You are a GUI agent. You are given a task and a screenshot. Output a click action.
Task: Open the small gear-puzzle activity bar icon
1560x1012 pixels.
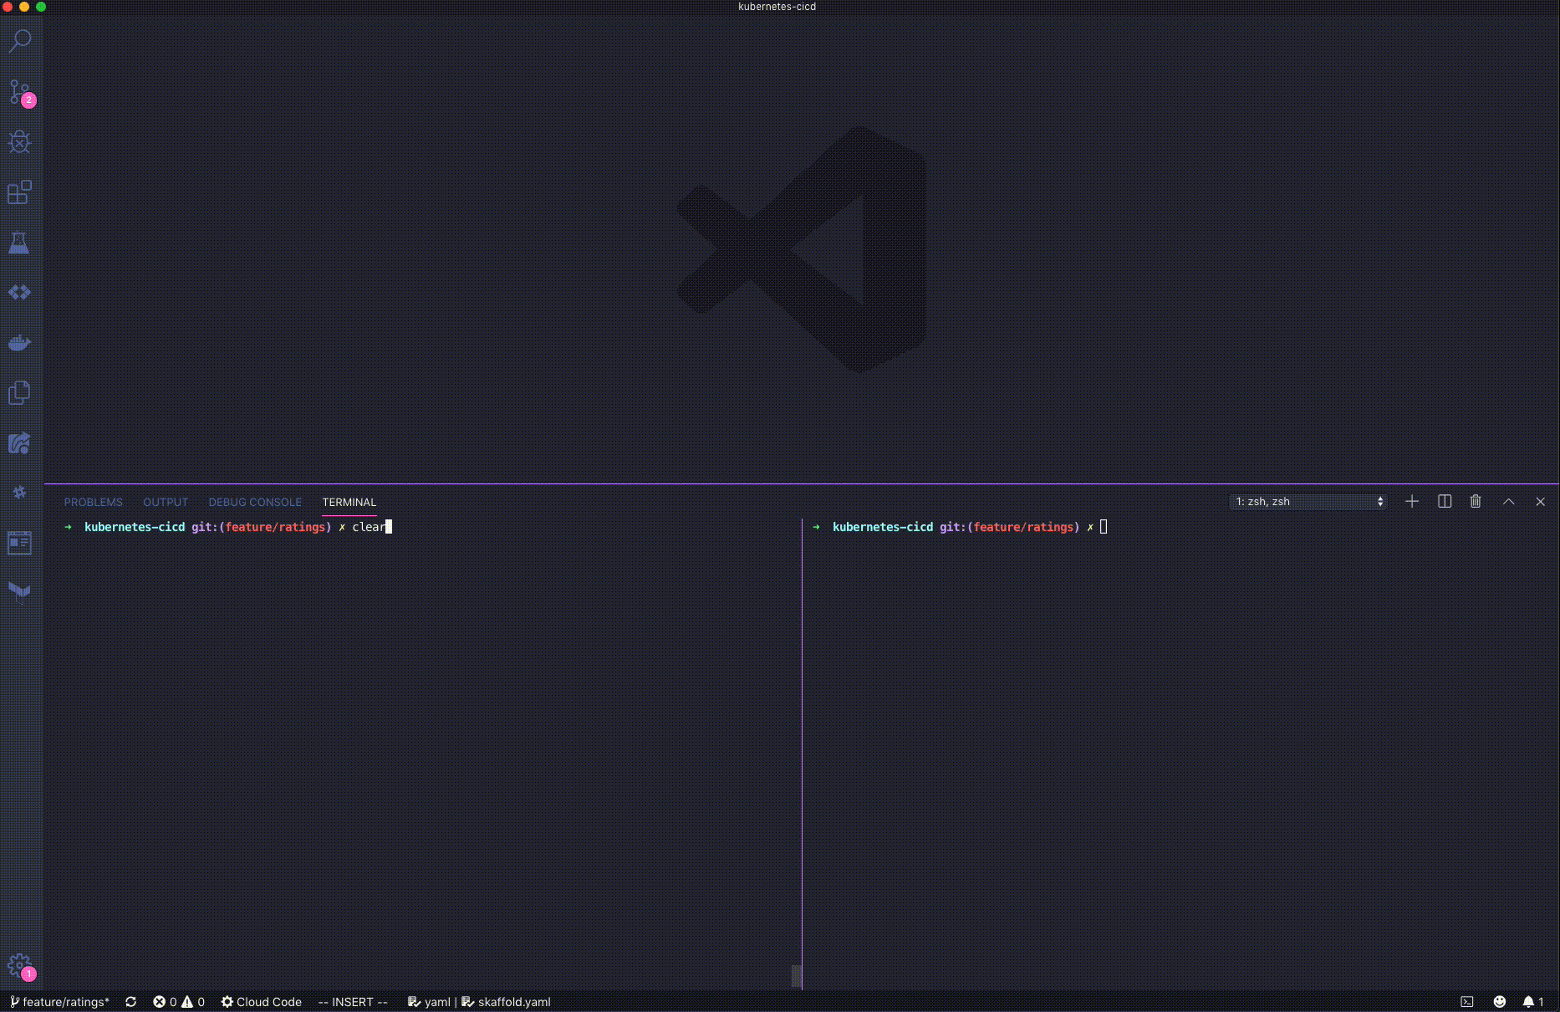tap(20, 493)
